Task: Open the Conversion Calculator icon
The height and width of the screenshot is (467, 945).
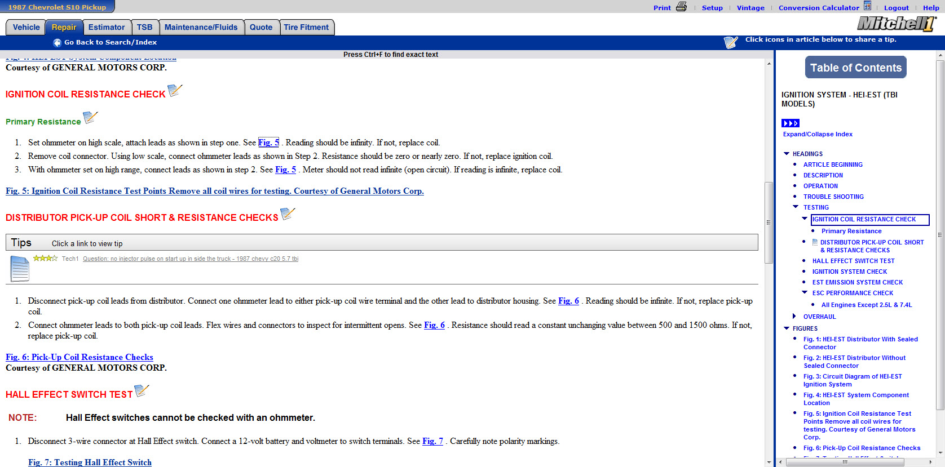Action: [867, 6]
